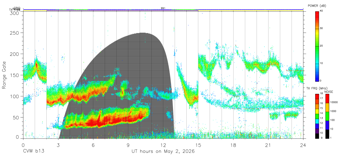Click the '15' x-axis hour tick label
The image size is (341, 157).
point(198,145)
